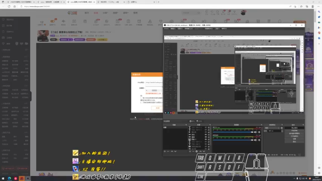322x181 pixels.
Task: Open 编辑(E) menu in OBS
Action: [173, 29]
